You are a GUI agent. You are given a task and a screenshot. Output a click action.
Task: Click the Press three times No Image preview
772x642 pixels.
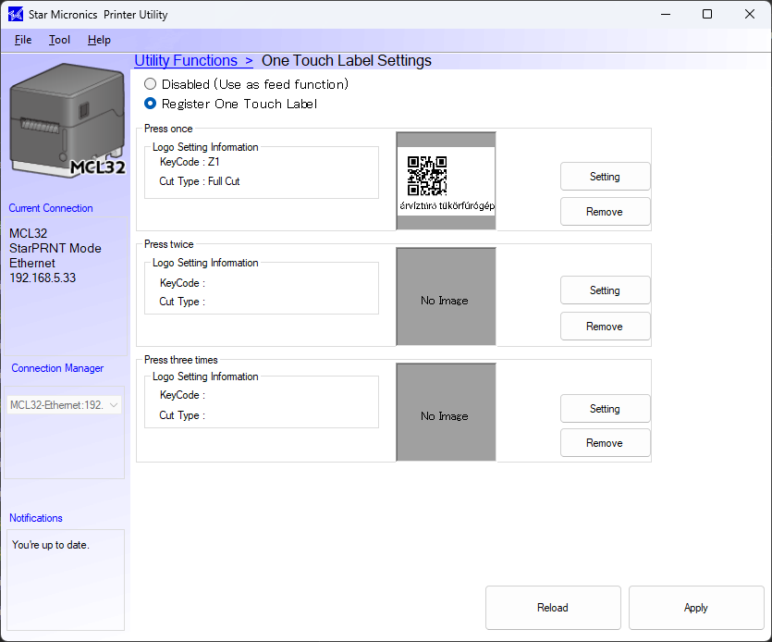[x=446, y=413]
